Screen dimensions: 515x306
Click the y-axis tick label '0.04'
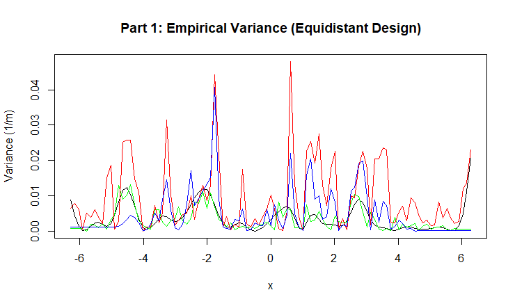tap(35, 90)
